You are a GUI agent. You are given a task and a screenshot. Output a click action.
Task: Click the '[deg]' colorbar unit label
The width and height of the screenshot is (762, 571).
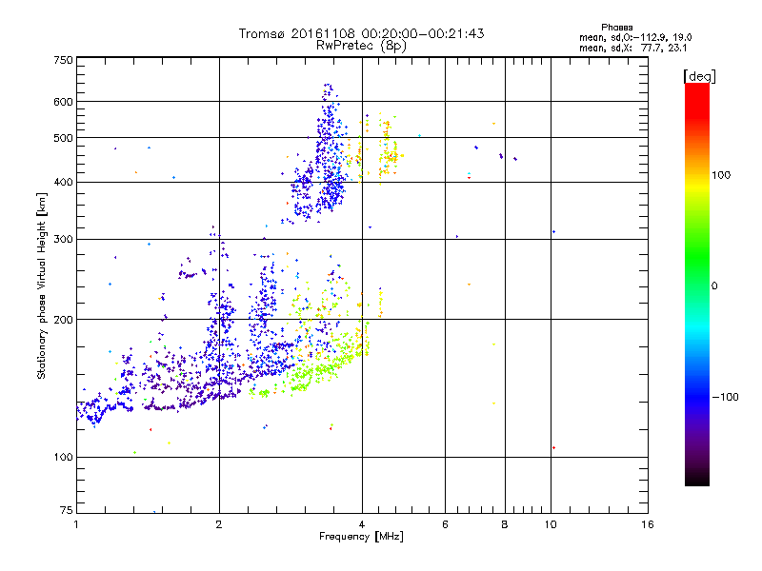coord(699,76)
